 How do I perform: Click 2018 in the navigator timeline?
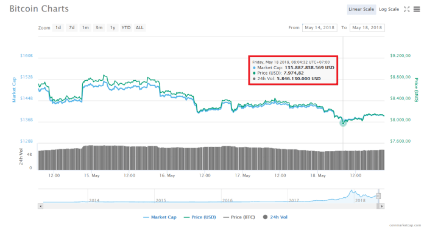point(360,201)
